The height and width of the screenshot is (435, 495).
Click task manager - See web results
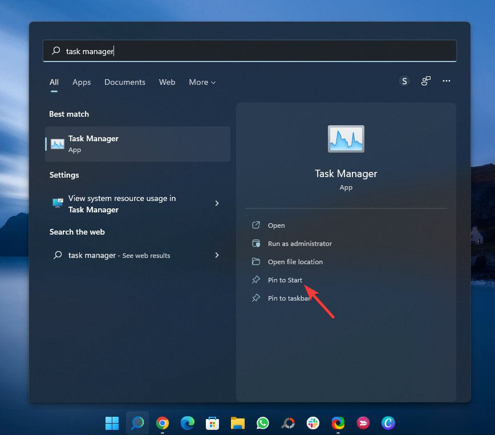(137, 255)
